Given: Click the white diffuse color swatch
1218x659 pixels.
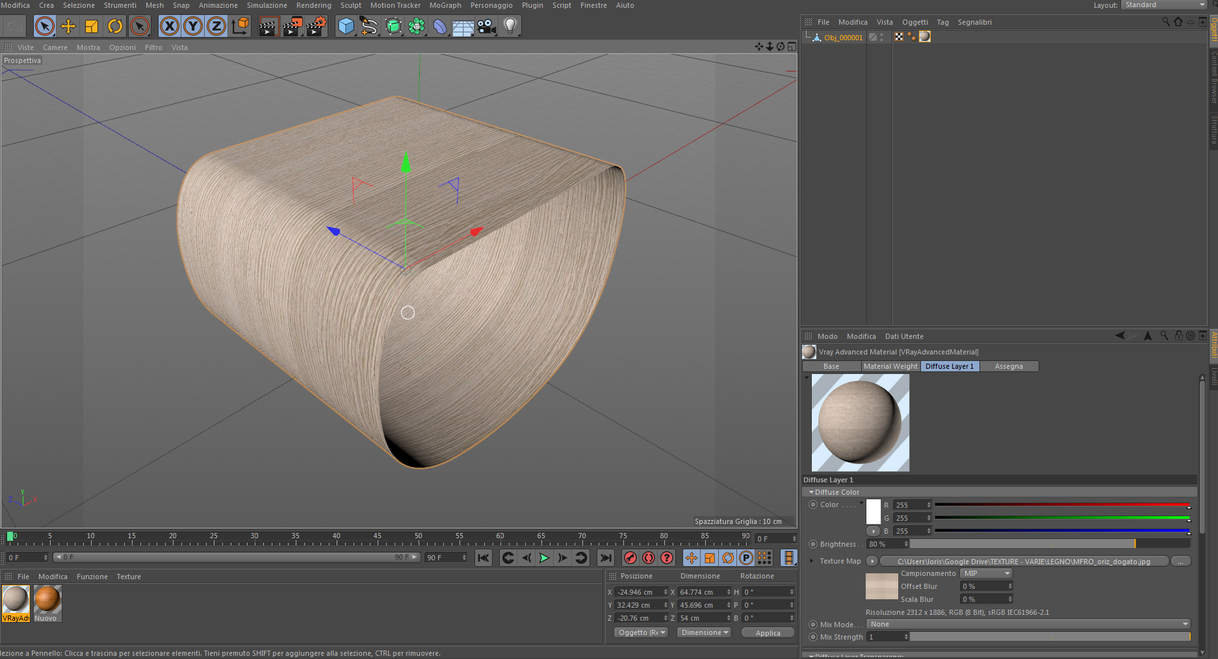Looking at the screenshot, I should click(x=874, y=512).
